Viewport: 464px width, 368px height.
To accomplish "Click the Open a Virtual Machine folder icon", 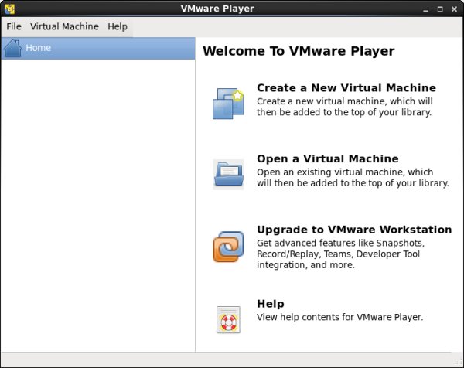I will (228, 175).
